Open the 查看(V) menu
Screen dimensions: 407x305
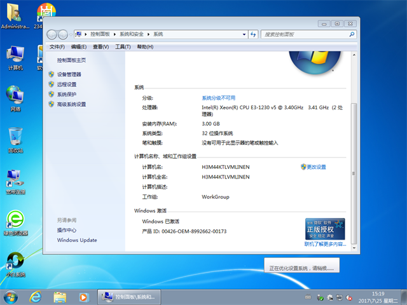(100, 46)
